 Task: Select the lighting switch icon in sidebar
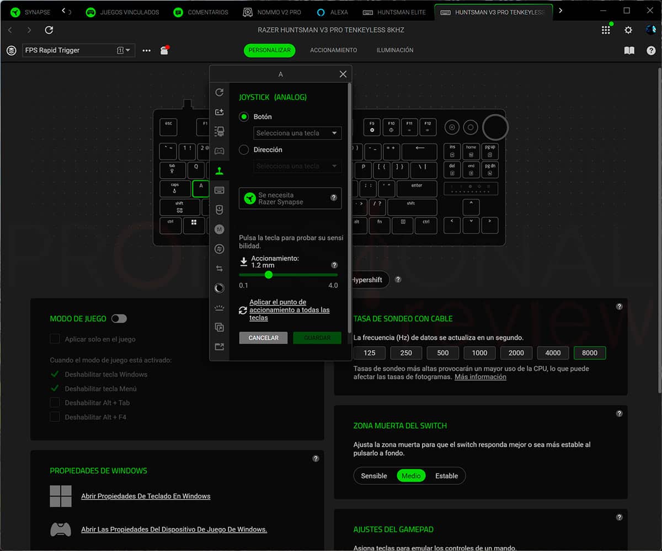point(220,308)
